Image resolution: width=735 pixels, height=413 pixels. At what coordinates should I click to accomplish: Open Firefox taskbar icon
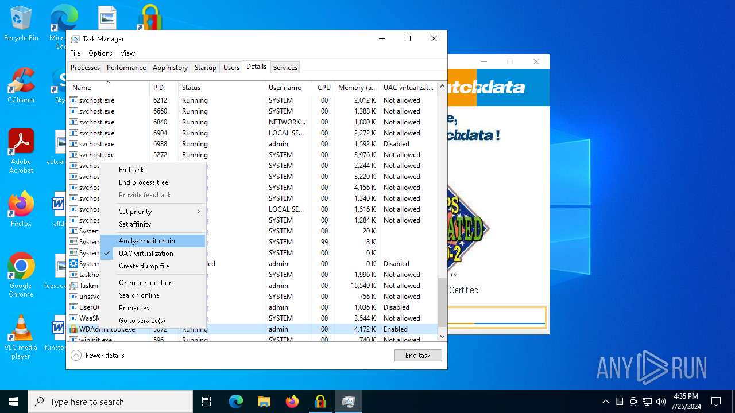coord(292,402)
